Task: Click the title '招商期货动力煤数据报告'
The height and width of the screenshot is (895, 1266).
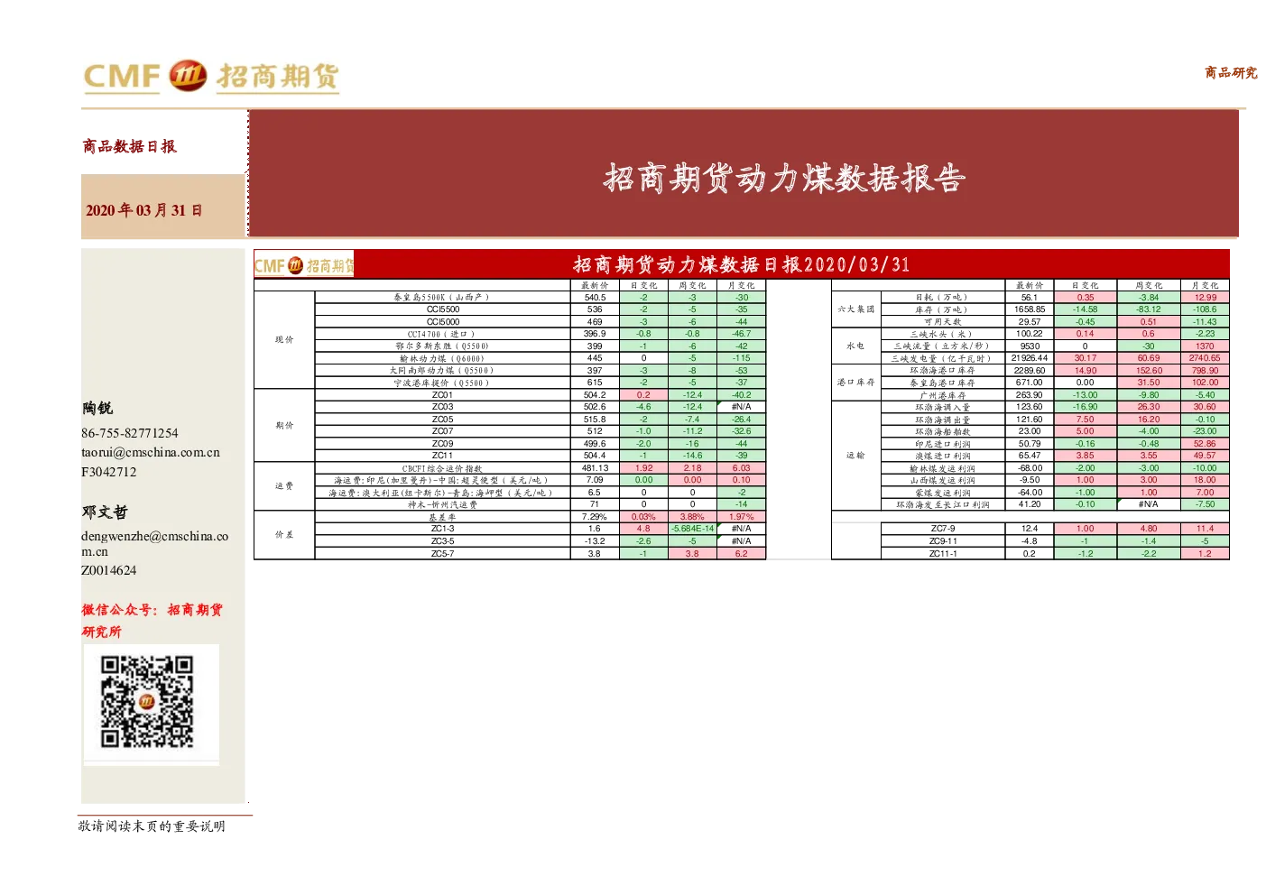Action: 784,178
